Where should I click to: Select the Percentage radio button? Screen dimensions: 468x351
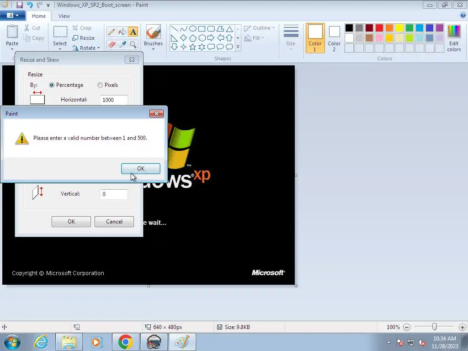click(52, 85)
